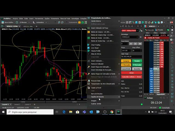Click the red Zerar button

point(132,73)
